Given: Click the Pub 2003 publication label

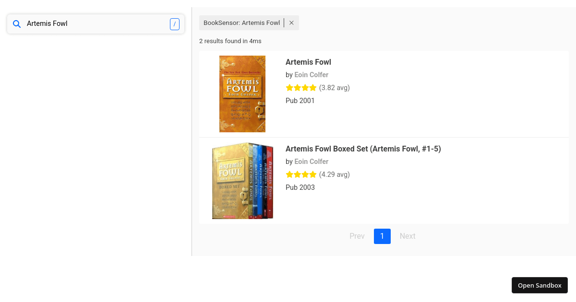Looking at the screenshot, I should coord(300,187).
